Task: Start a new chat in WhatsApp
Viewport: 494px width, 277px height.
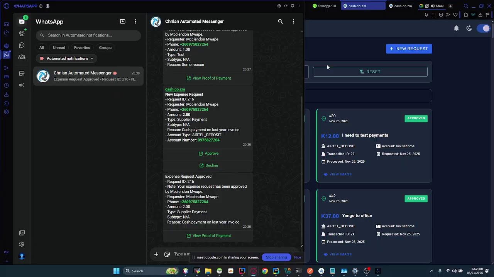Action: (123, 22)
